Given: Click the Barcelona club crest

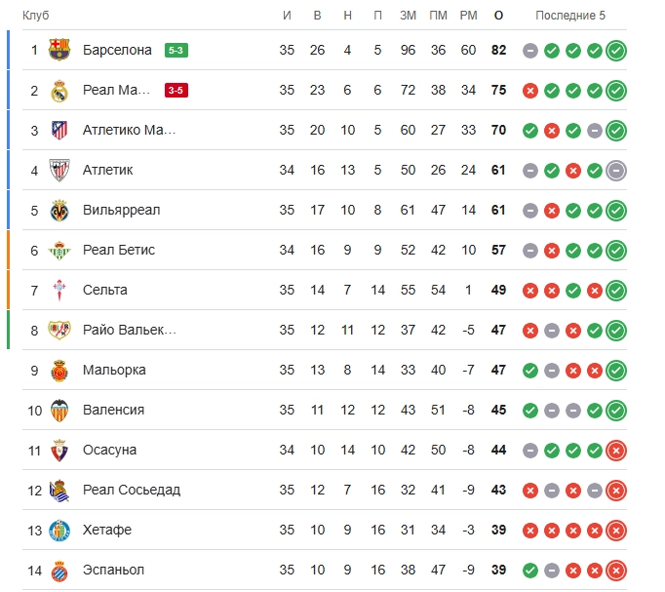Looking at the screenshot, I should (x=59, y=50).
